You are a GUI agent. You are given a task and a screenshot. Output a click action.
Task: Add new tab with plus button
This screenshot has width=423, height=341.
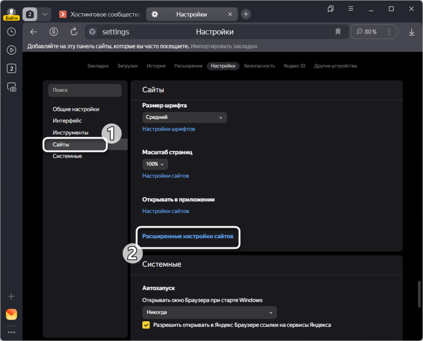pos(246,14)
